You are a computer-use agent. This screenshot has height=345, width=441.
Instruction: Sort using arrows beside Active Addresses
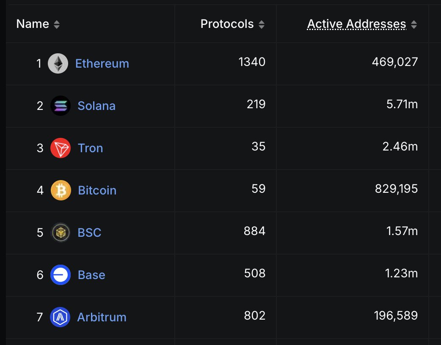[414, 25]
